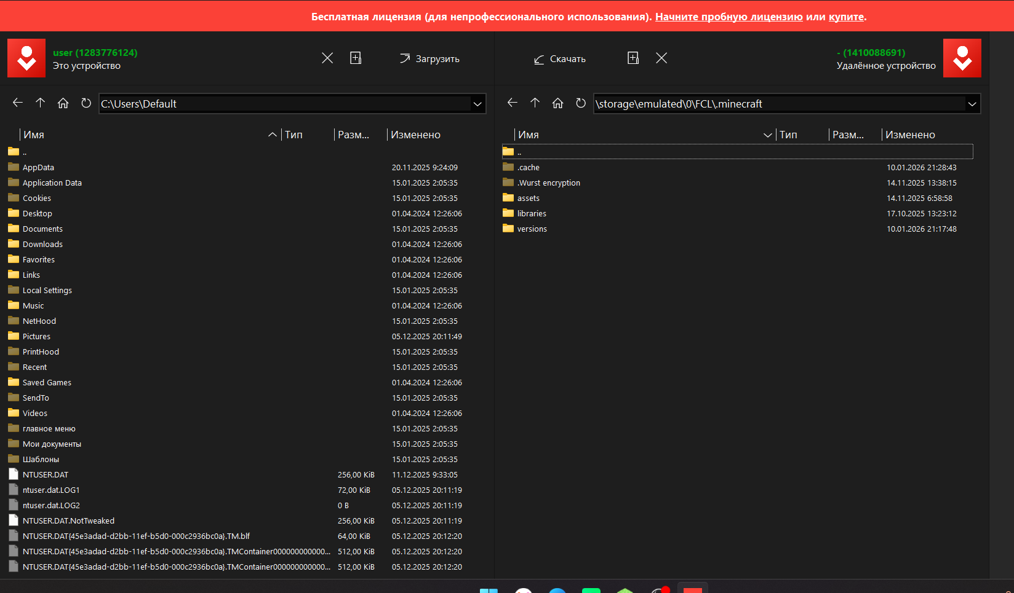Image resolution: width=1014 pixels, height=593 pixels.
Task: Select the versions folder on remote device
Action: [x=532, y=229]
